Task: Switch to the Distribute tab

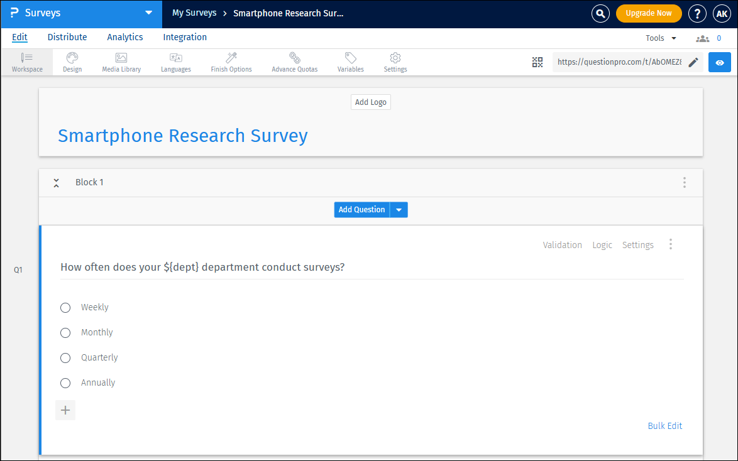Action: (67, 37)
